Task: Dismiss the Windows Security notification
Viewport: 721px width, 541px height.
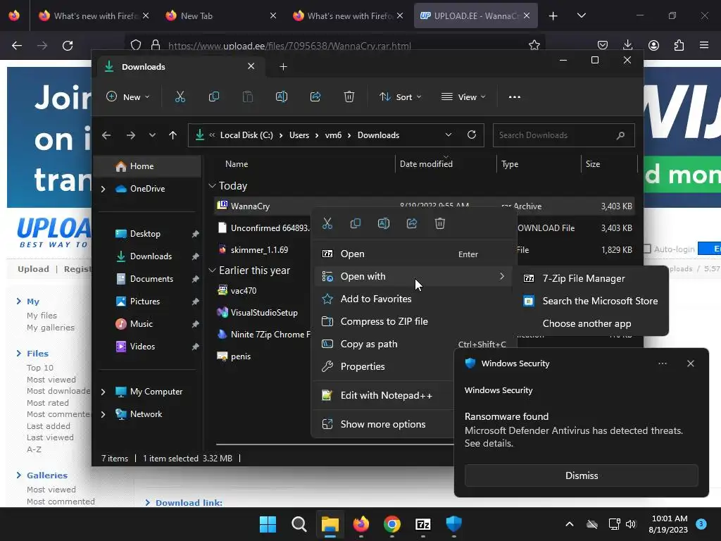Action: click(x=581, y=475)
